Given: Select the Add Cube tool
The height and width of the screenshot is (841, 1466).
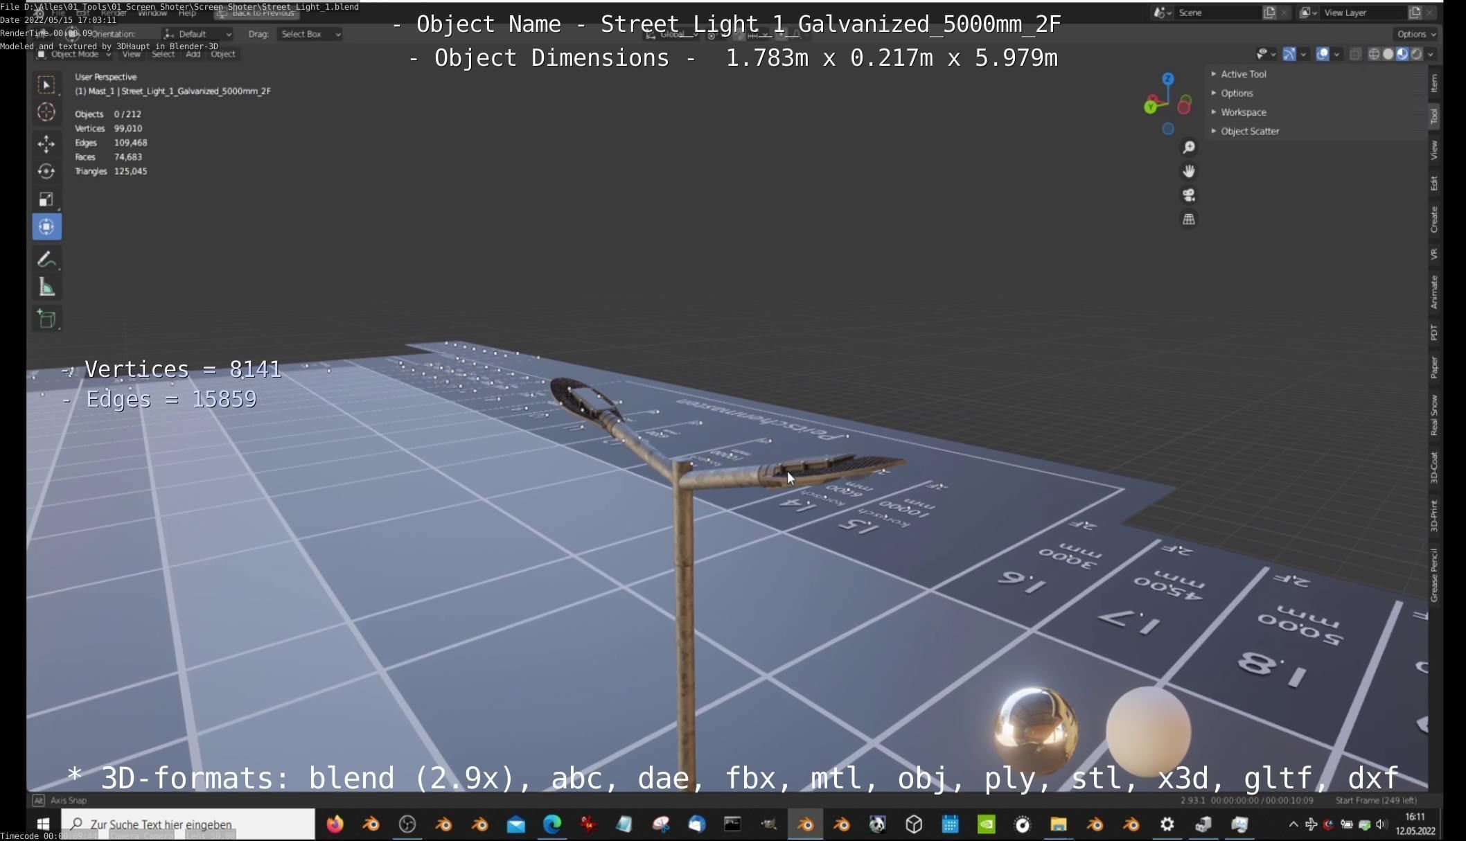Looking at the screenshot, I should pos(46,319).
